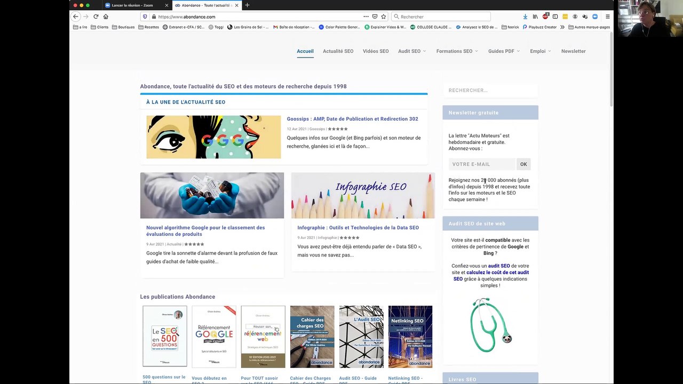
Task: Expand the Emploi dropdown menu
Action: 540,51
